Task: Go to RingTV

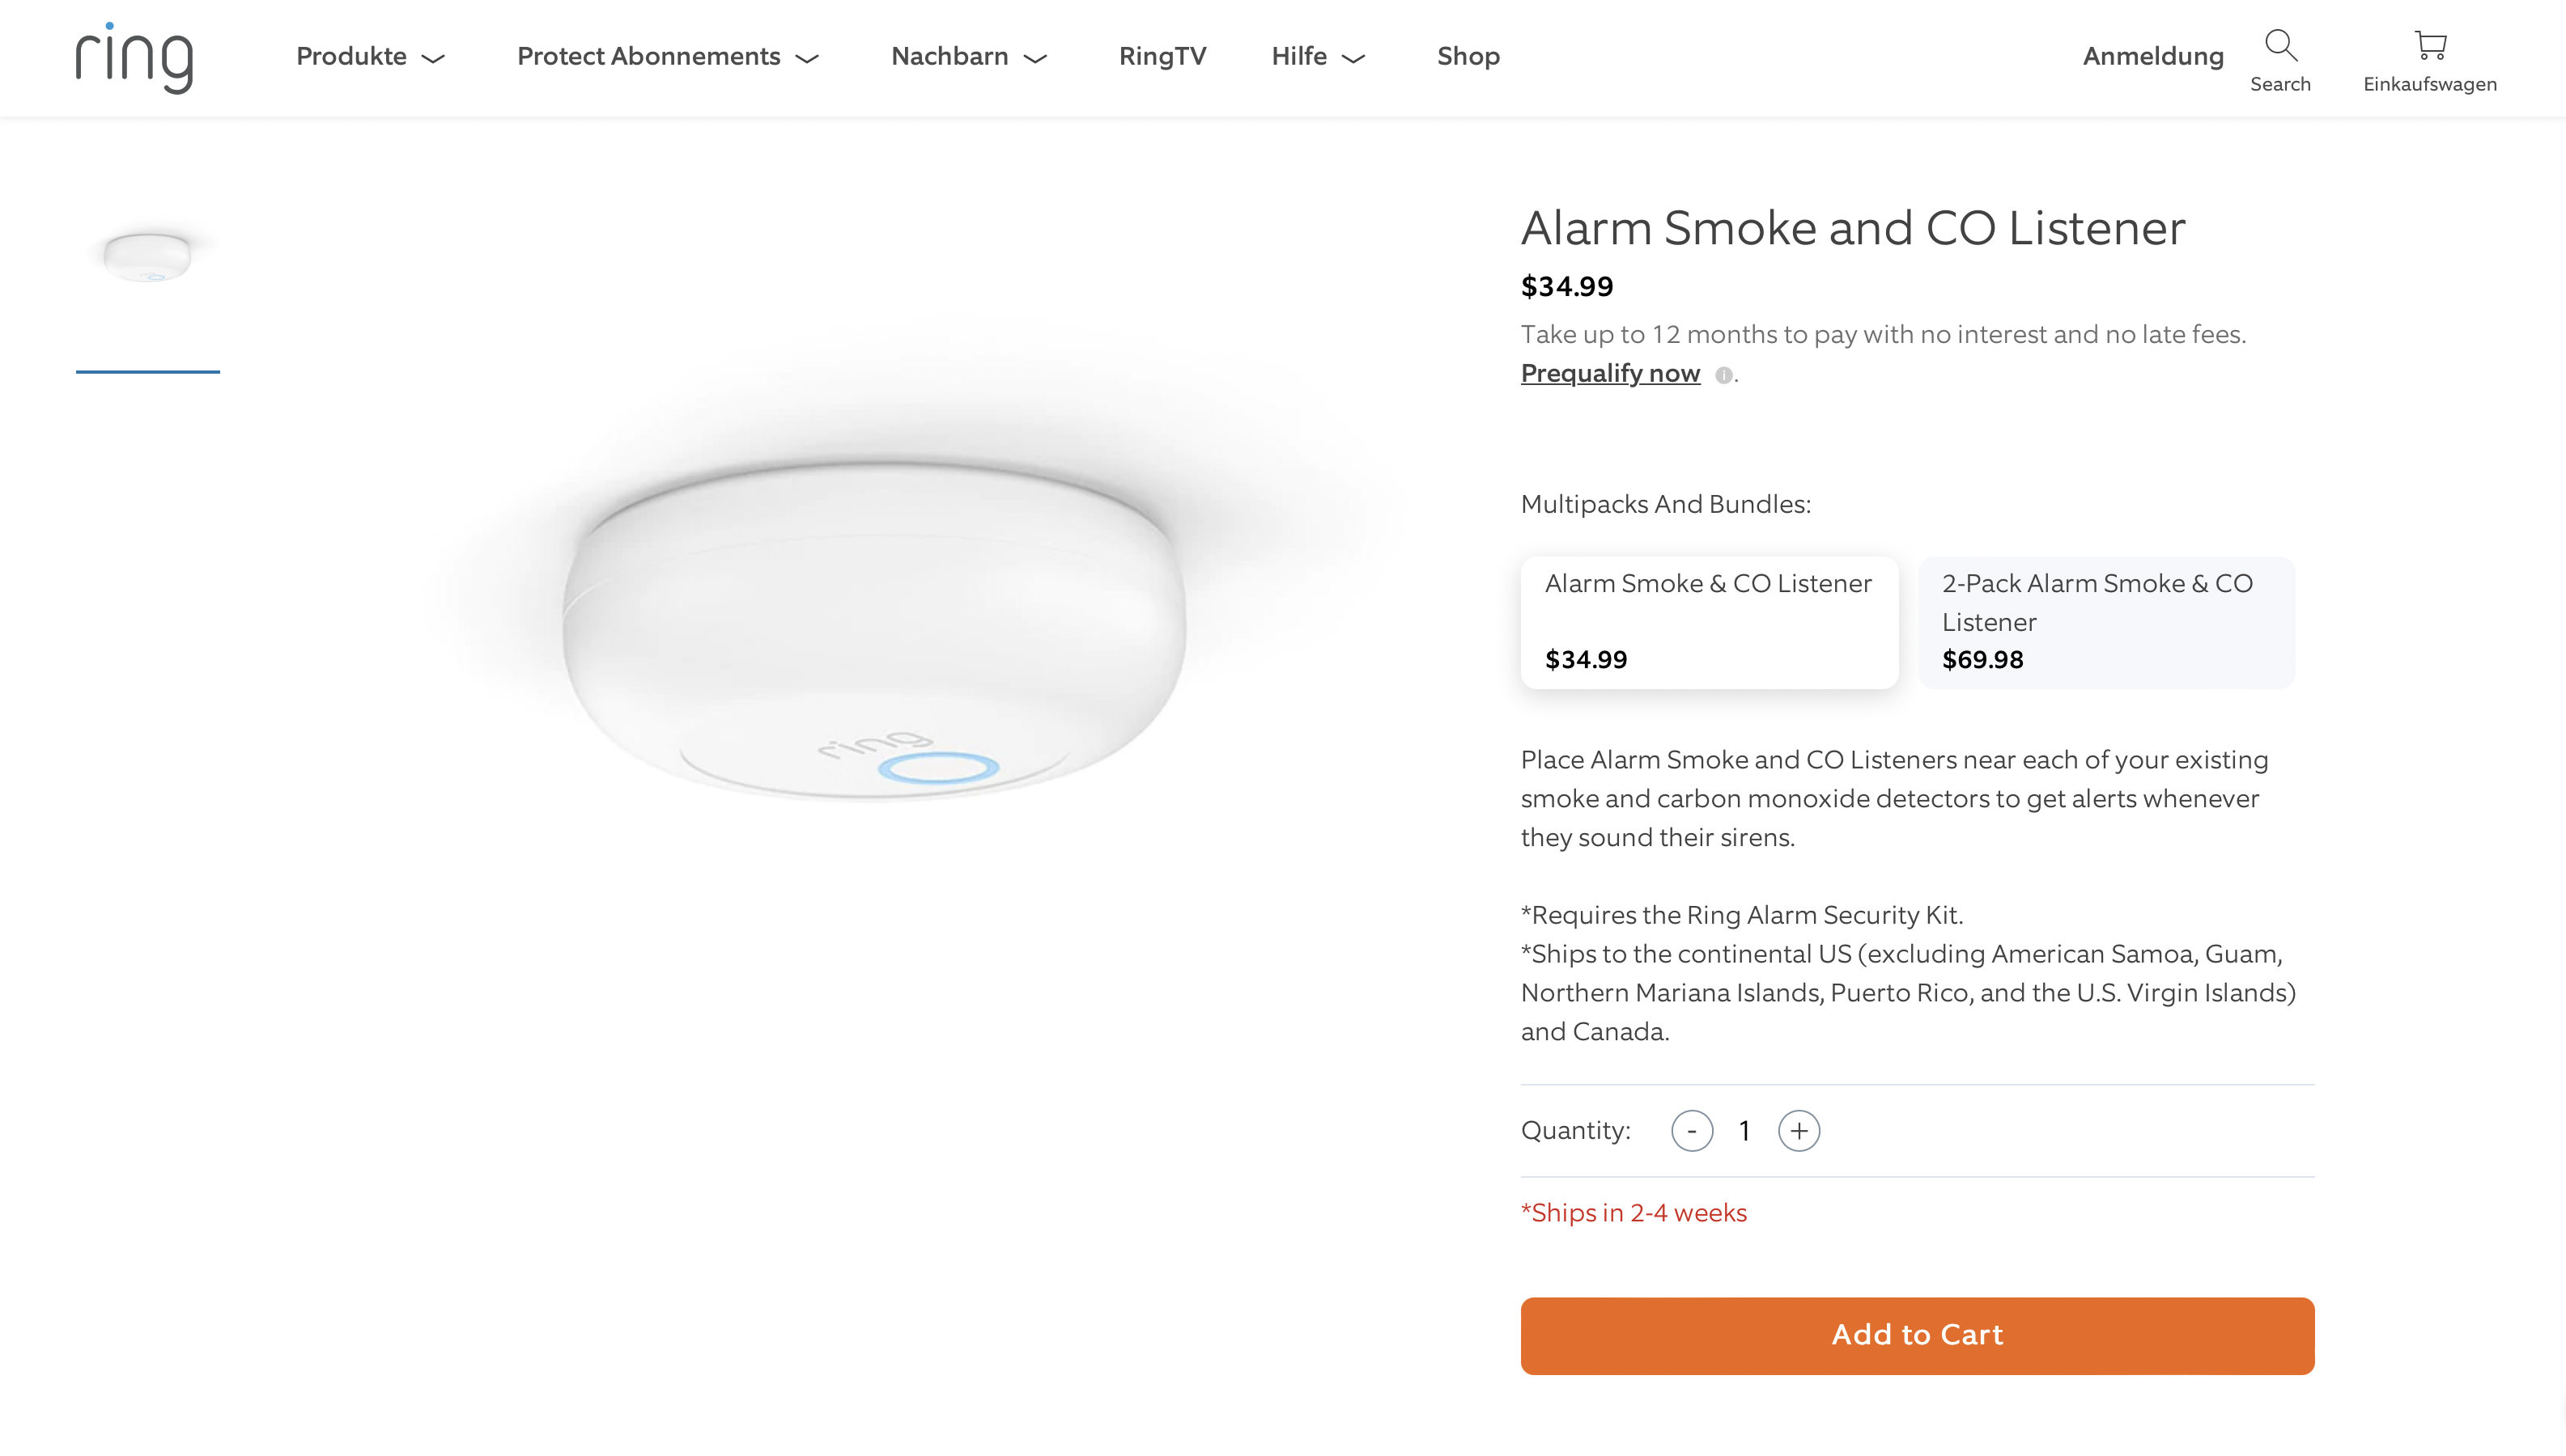Action: pyautogui.click(x=1162, y=57)
